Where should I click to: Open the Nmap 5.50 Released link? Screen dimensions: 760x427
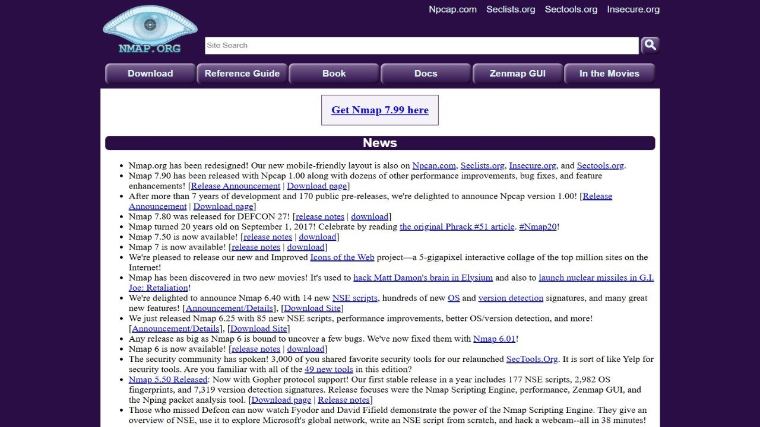click(x=168, y=379)
